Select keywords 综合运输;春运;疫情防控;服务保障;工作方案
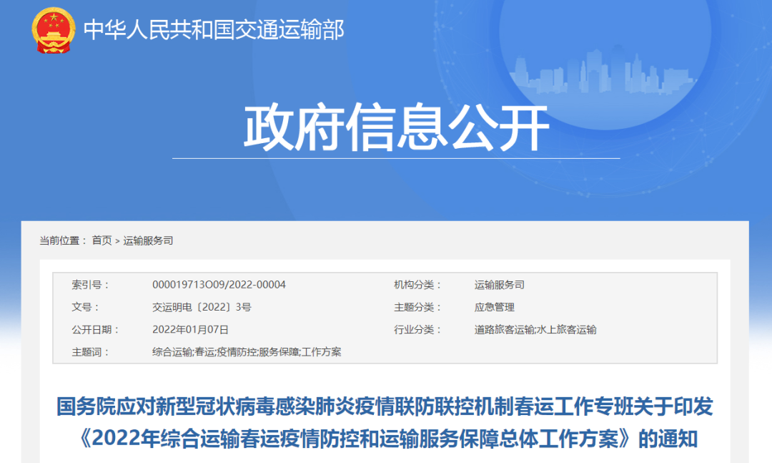Image resolution: width=772 pixels, height=463 pixels. 247,352
